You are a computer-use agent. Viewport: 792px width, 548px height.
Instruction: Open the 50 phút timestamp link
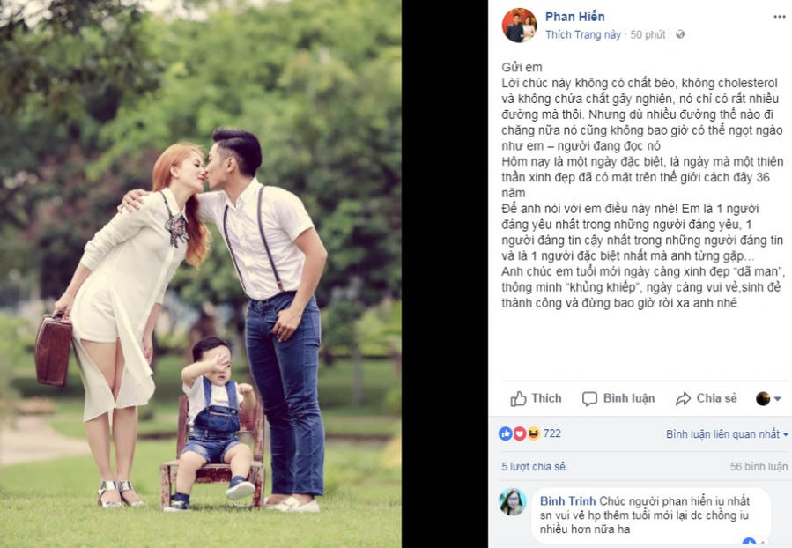(x=648, y=34)
